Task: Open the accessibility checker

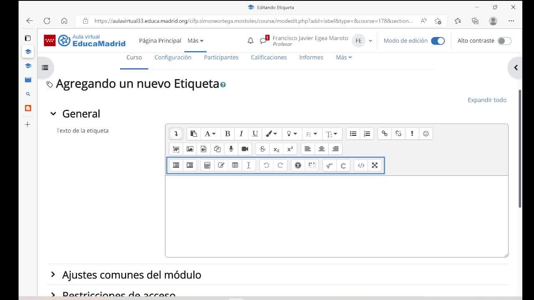Action: (298, 165)
